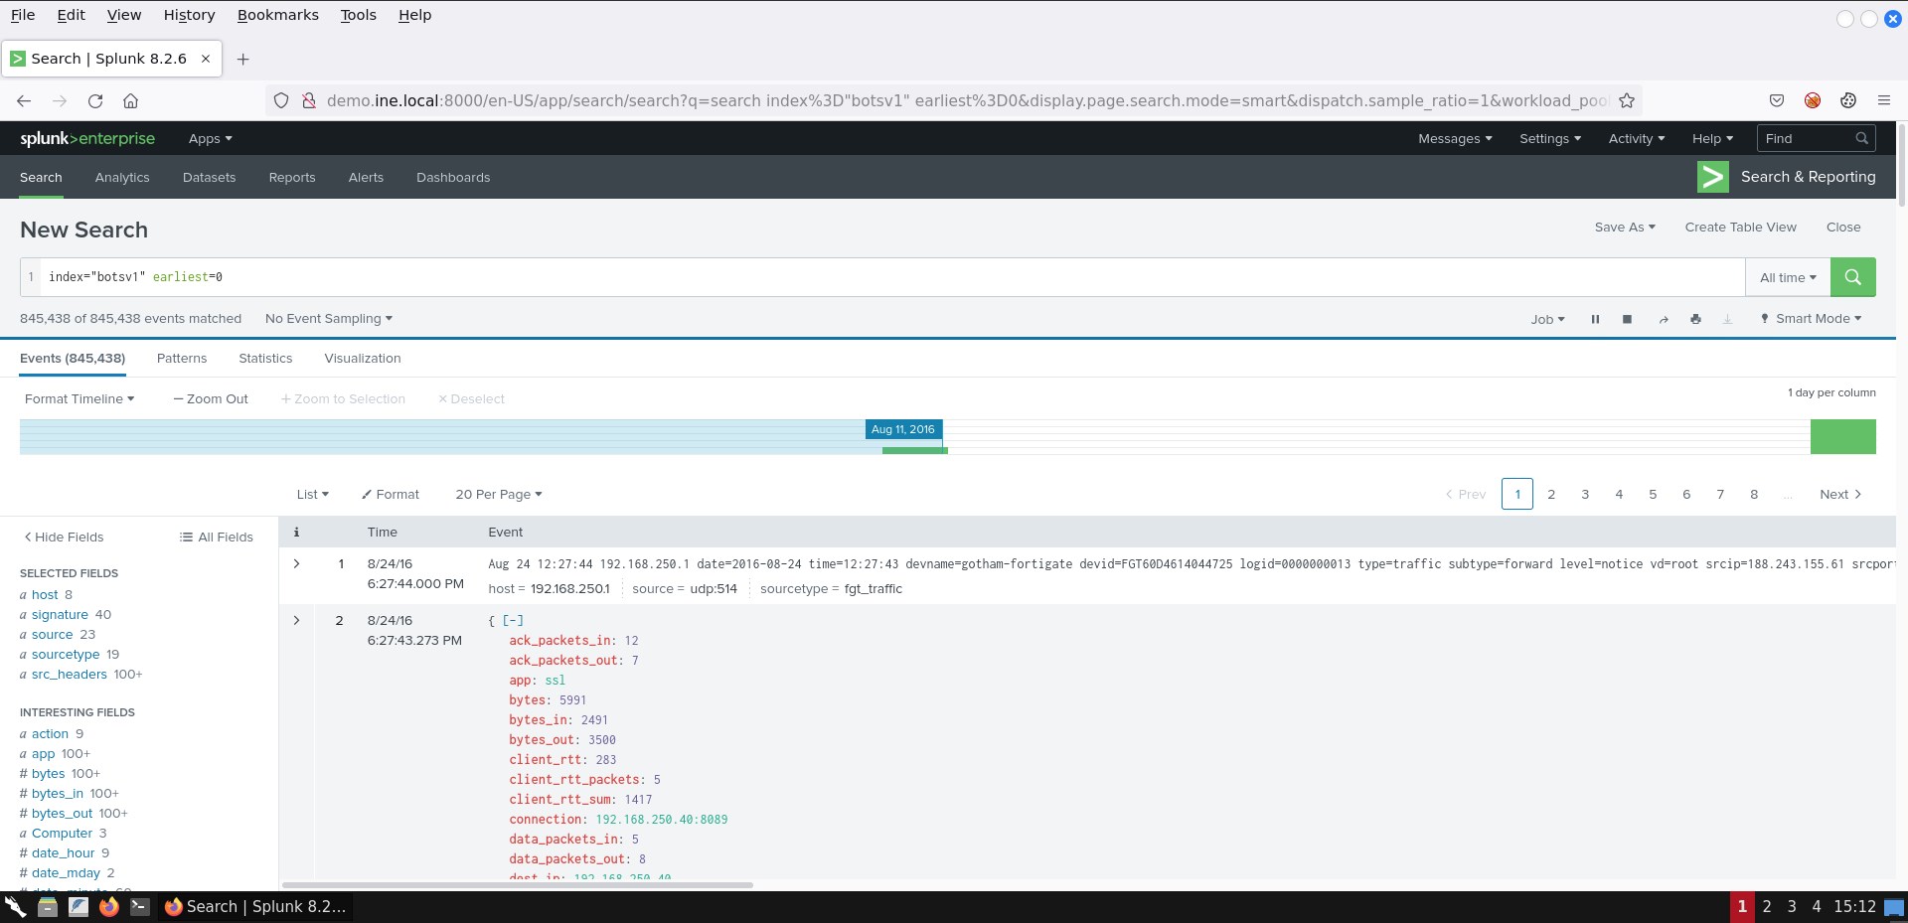Open the Activity dropdown
The height and width of the screenshot is (923, 1908).
point(1636,138)
